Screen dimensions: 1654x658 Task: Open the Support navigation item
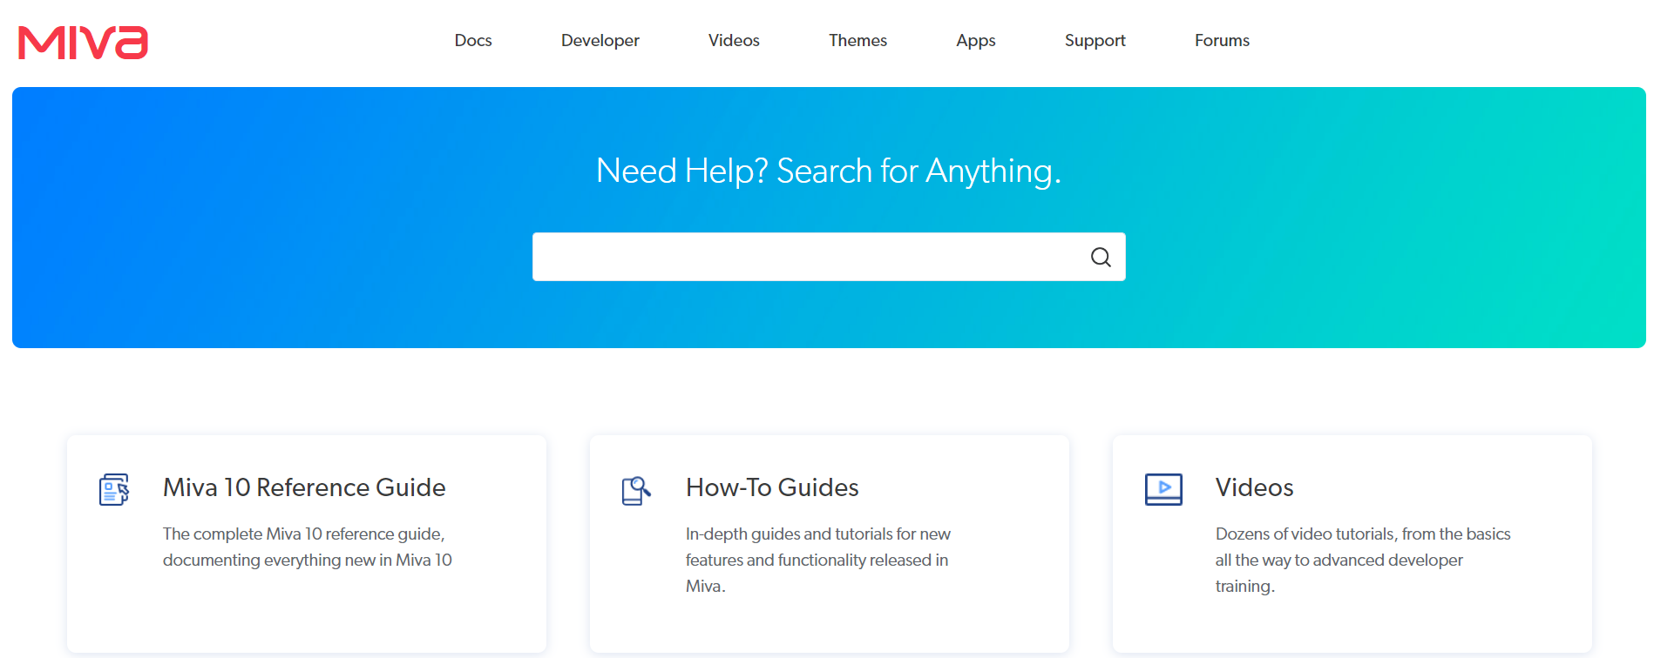[x=1095, y=41]
